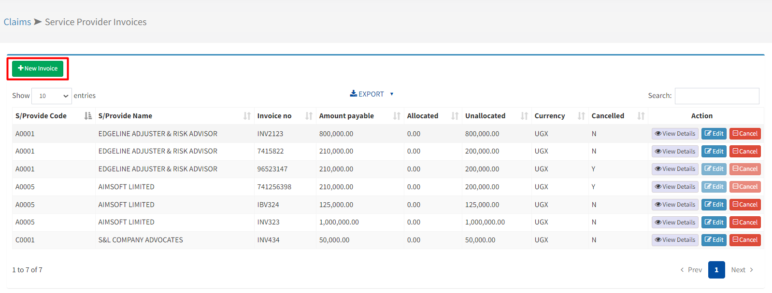Sort by Cancelled column sort icon
Image resolution: width=772 pixels, height=293 pixels.
pyautogui.click(x=641, y=116)
